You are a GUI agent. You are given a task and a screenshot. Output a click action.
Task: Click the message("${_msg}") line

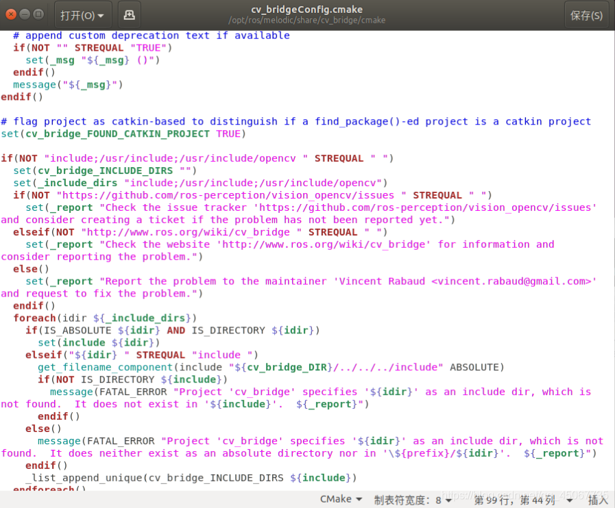[x=68, y=85]
